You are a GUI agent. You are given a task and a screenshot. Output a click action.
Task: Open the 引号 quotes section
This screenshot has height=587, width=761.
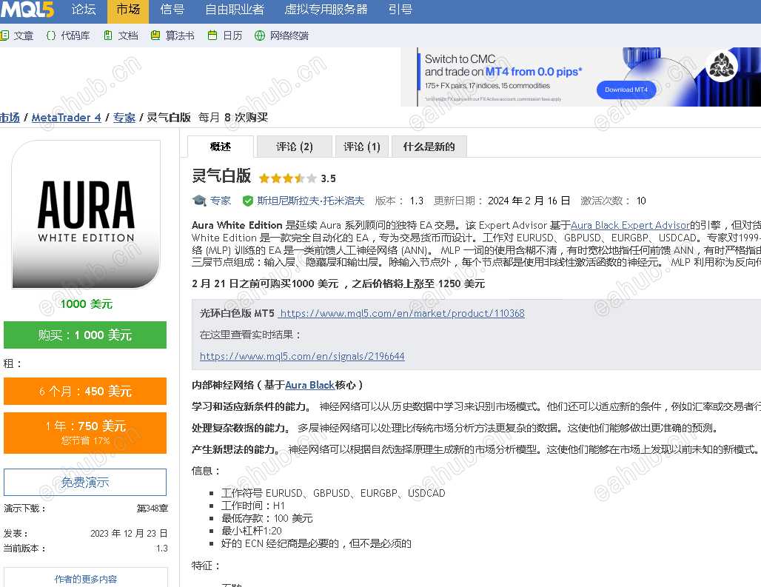coord(400,9)
